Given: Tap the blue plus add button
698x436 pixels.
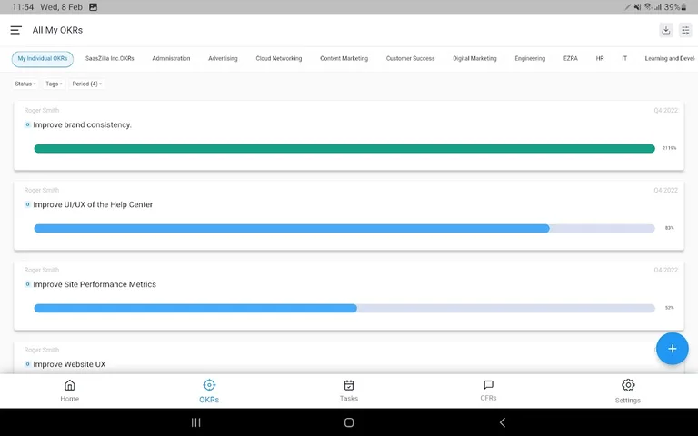Looking at the screenshot, I should (x=673, y=349).
